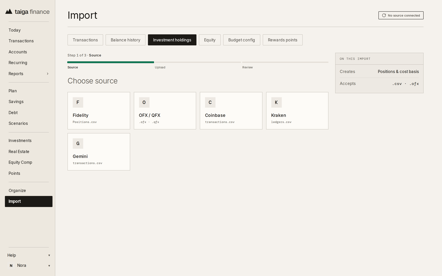The width and height of the screenshot is (442, 276).
Task: Switch to the Equity tab
Action: [210, 40]
